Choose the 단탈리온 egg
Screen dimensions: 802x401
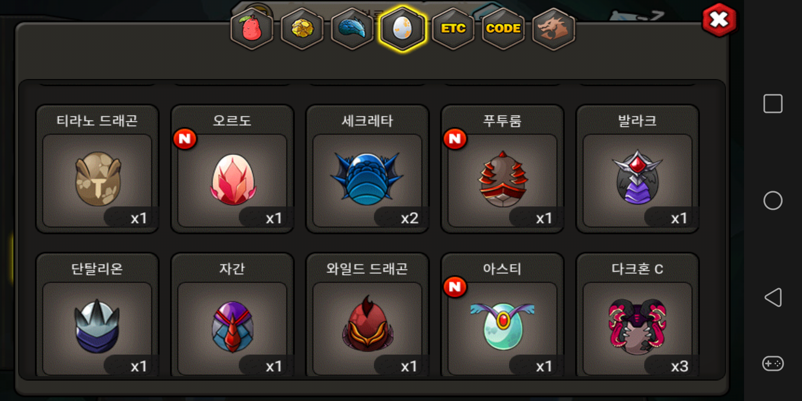97,315
